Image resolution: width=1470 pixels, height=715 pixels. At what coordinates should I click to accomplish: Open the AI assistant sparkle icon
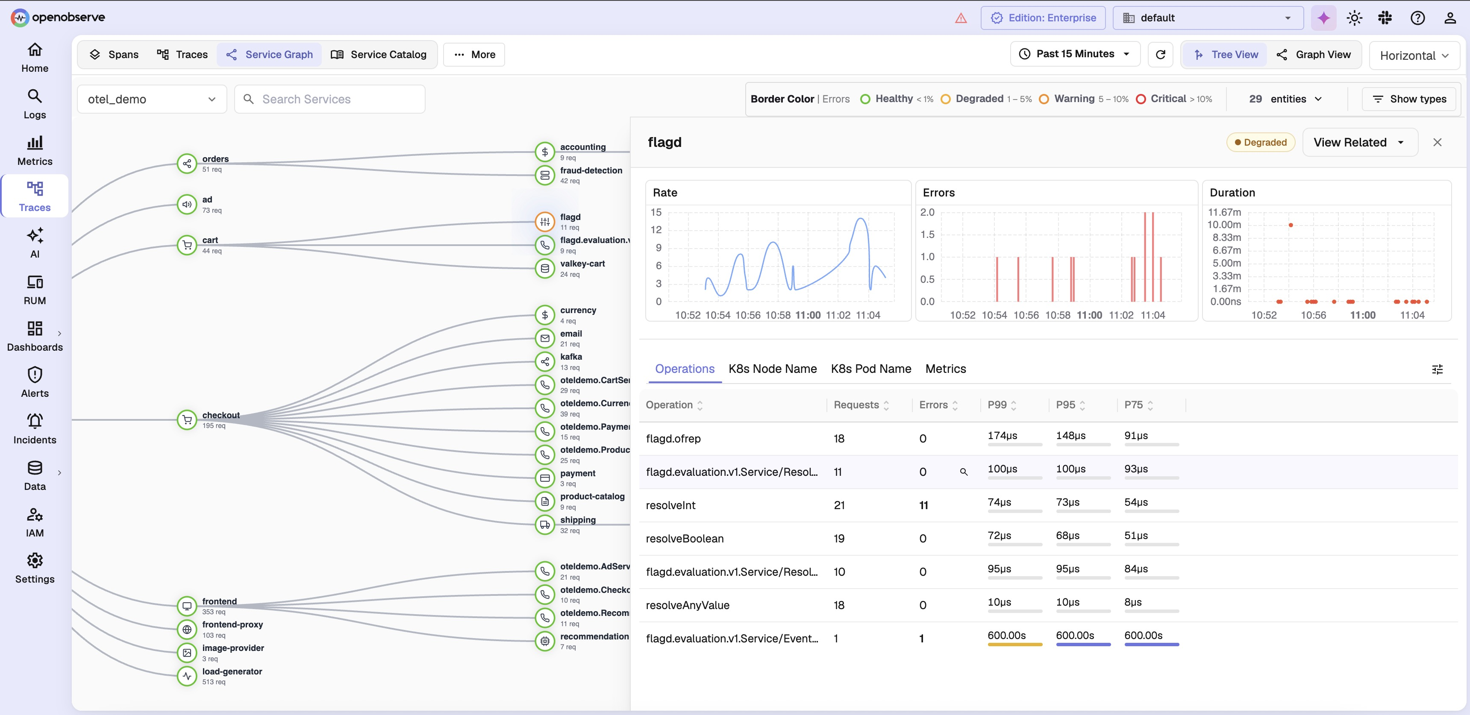click(1324, 18)
